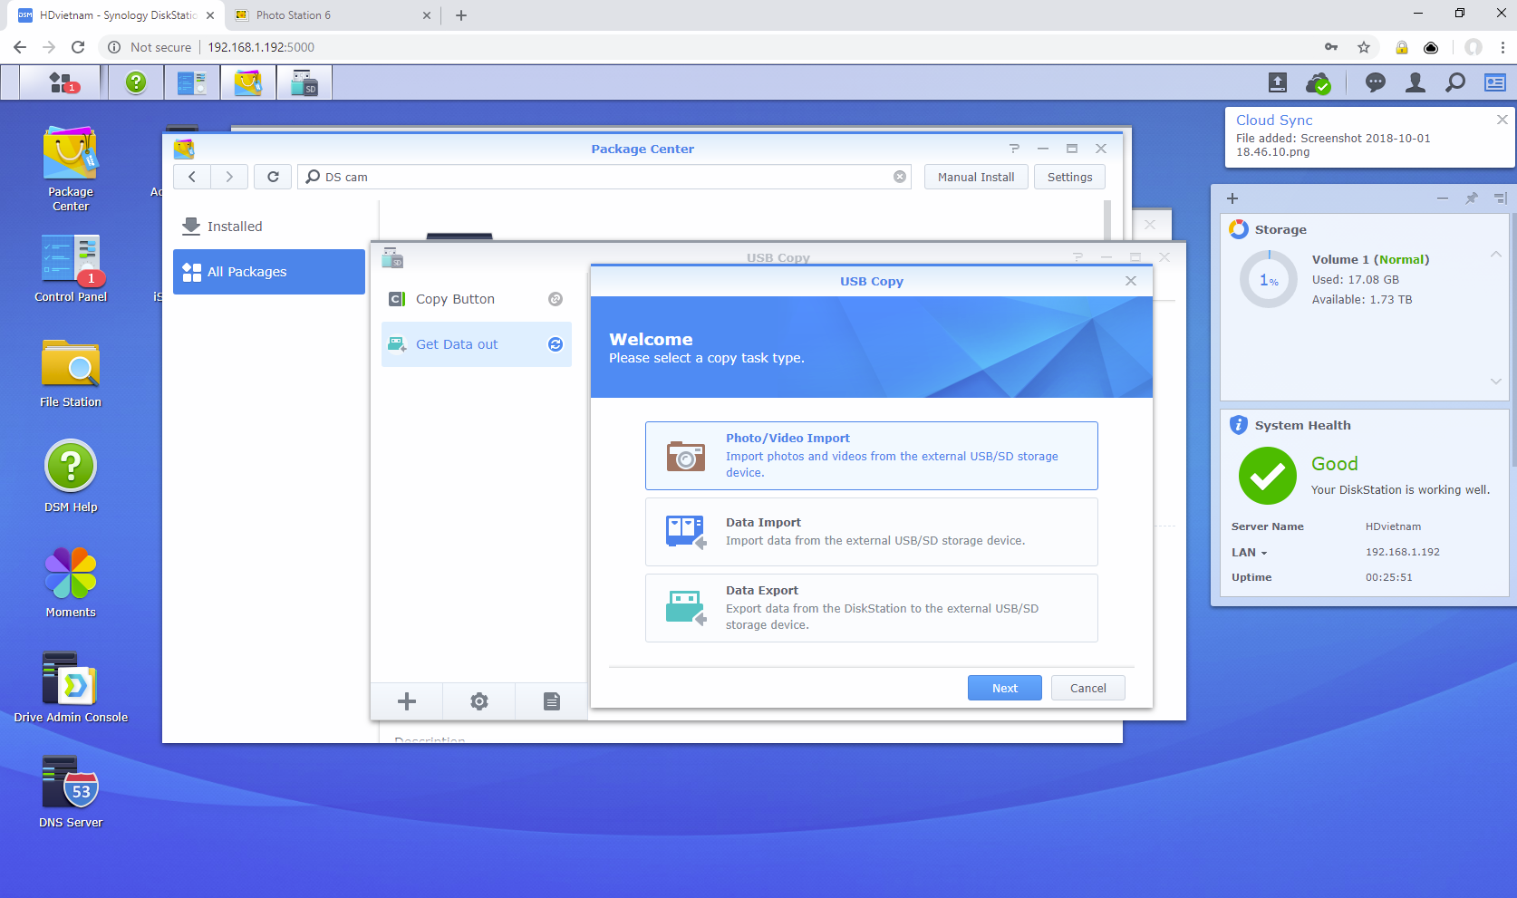Image resolution: width=1517 pixels, height=898 pixels.
Task: Go forward in Package Center
Action: pos(229,177)
